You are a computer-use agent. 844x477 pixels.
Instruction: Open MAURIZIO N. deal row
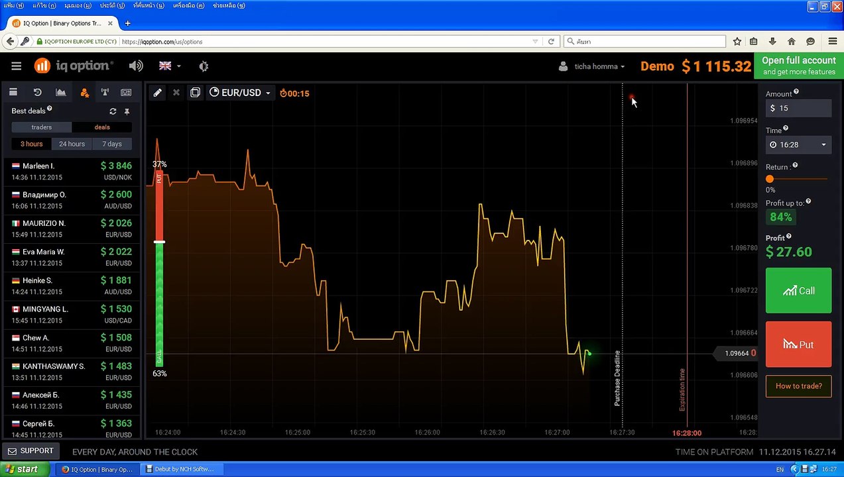click(72, 229)
